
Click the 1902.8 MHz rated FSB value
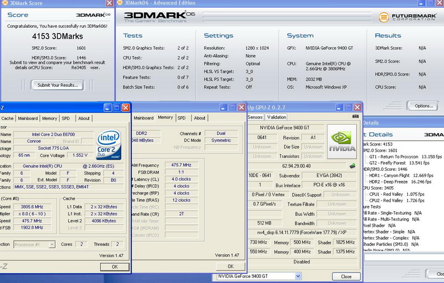click(x=32, y=227)
